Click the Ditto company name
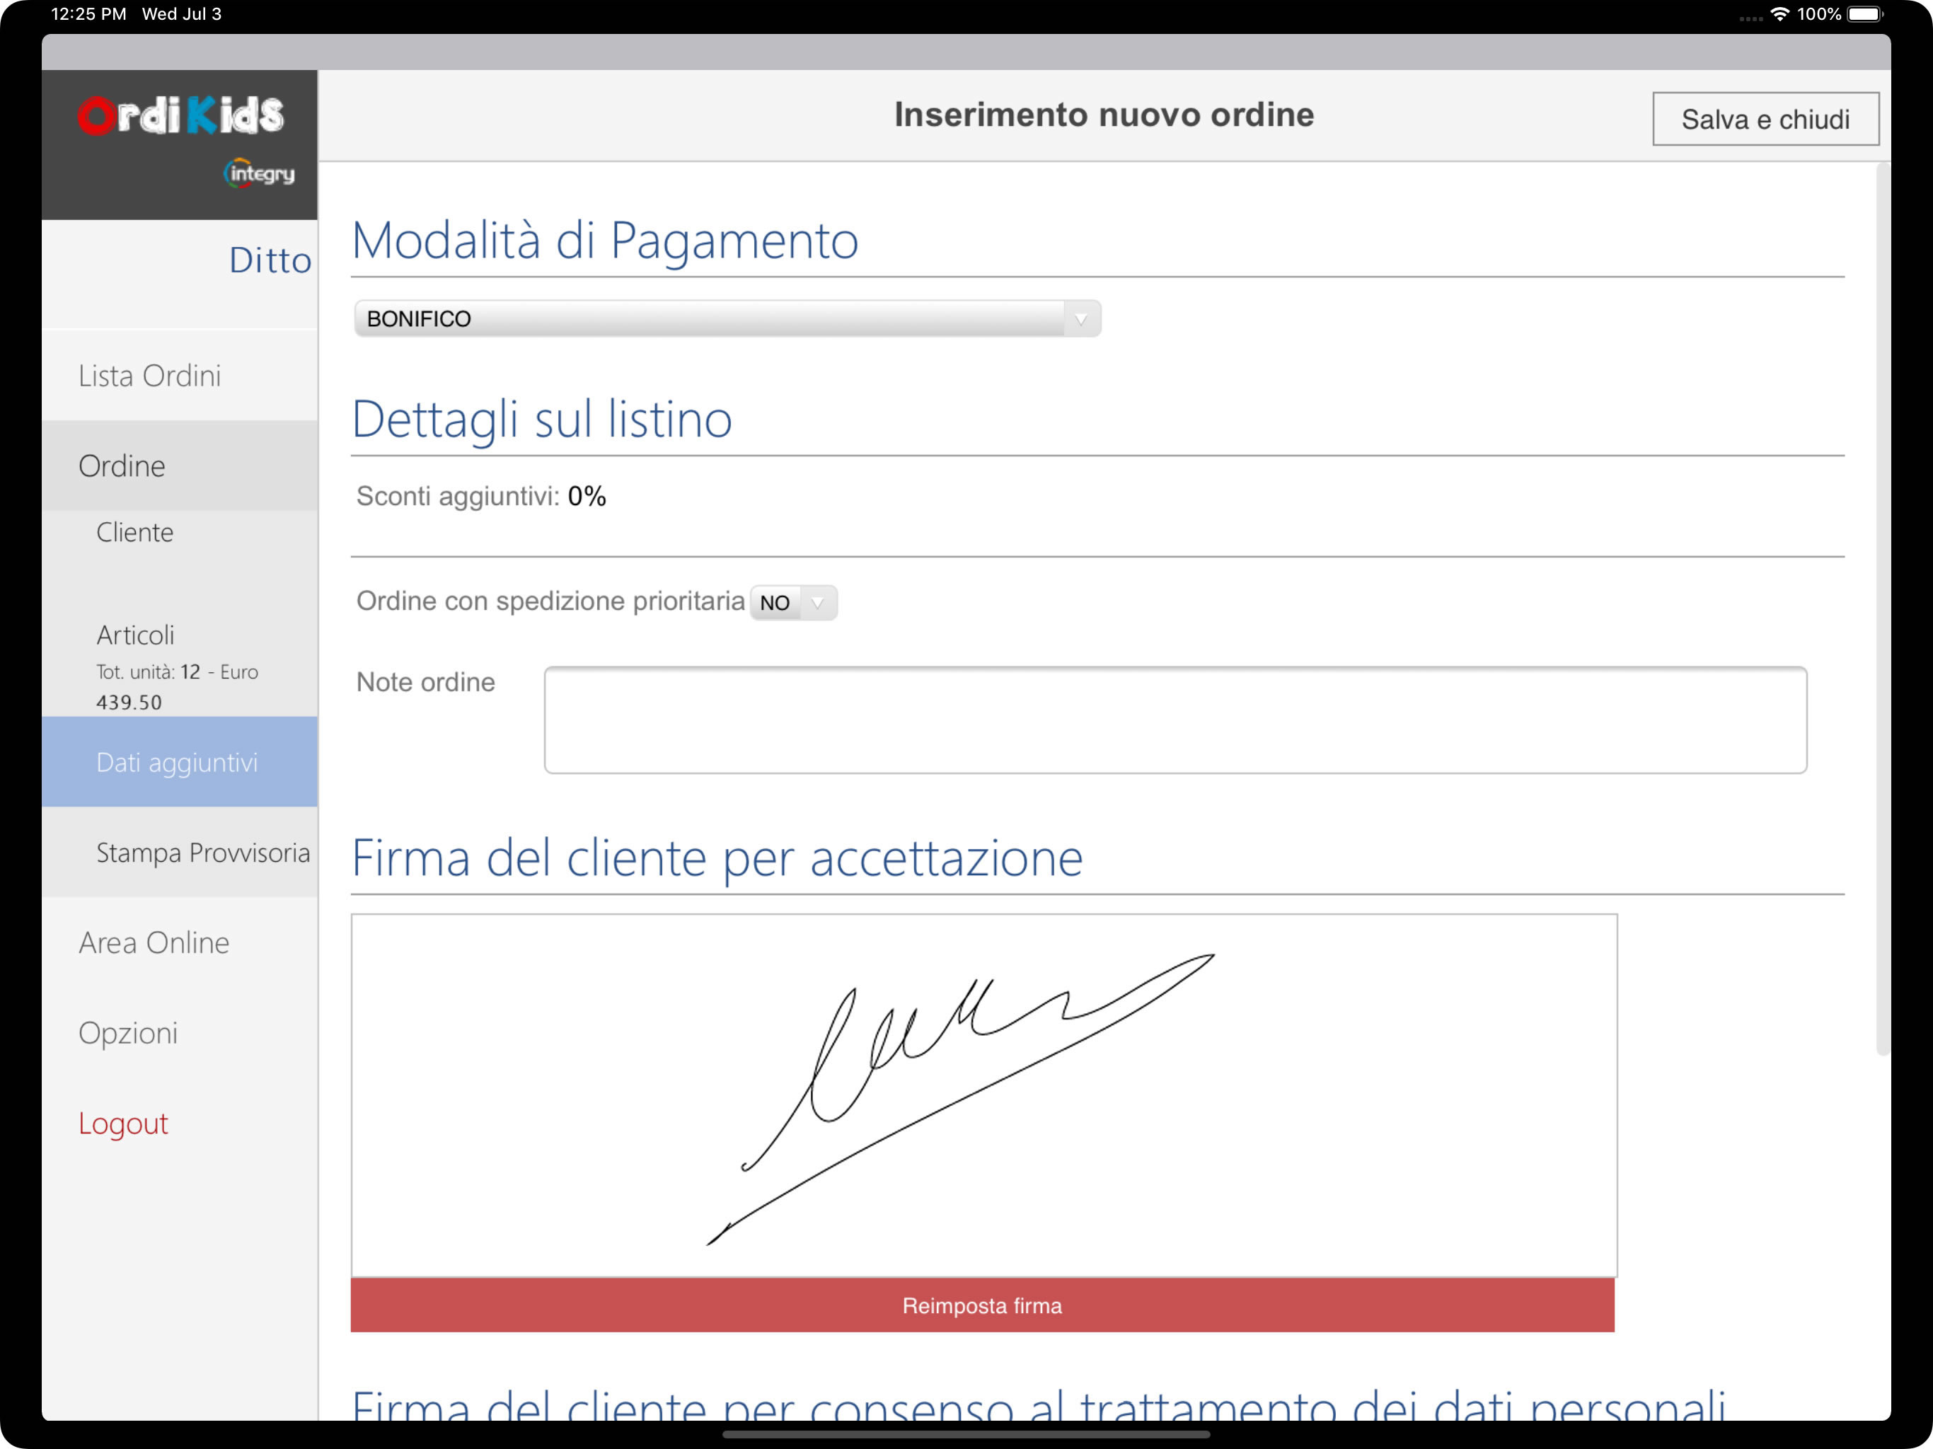1933x1449 pixels. 270,260
